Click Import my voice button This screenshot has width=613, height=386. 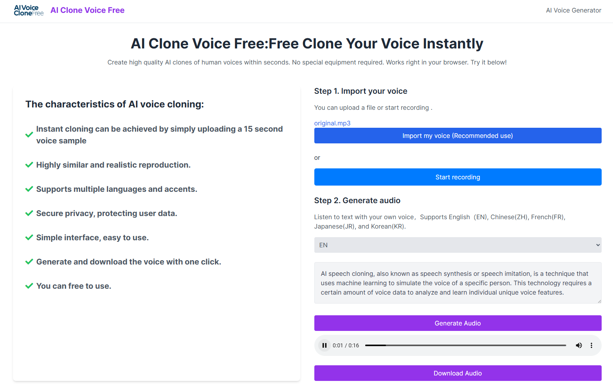457,136
